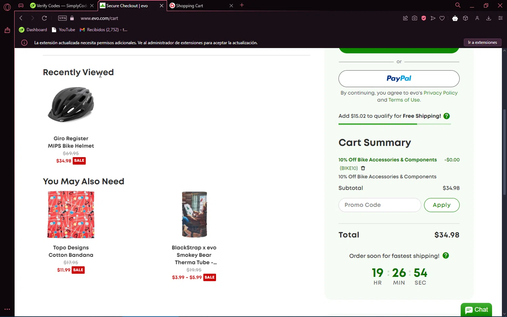Click the Opera menu logo icon
Image resolution: width=507 pixels, height=317 pixels.
point(7,7)
